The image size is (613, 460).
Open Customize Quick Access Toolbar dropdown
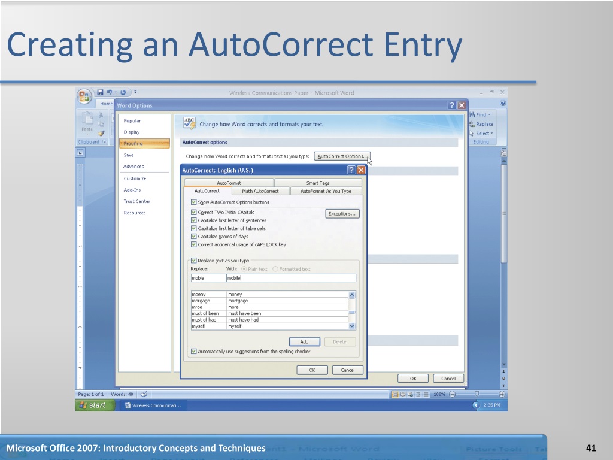(x=135, y=92)
